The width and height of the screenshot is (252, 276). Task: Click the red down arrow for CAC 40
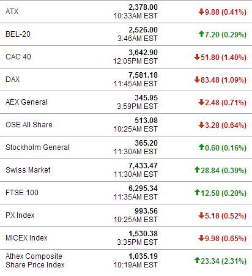tap(197, 57)
